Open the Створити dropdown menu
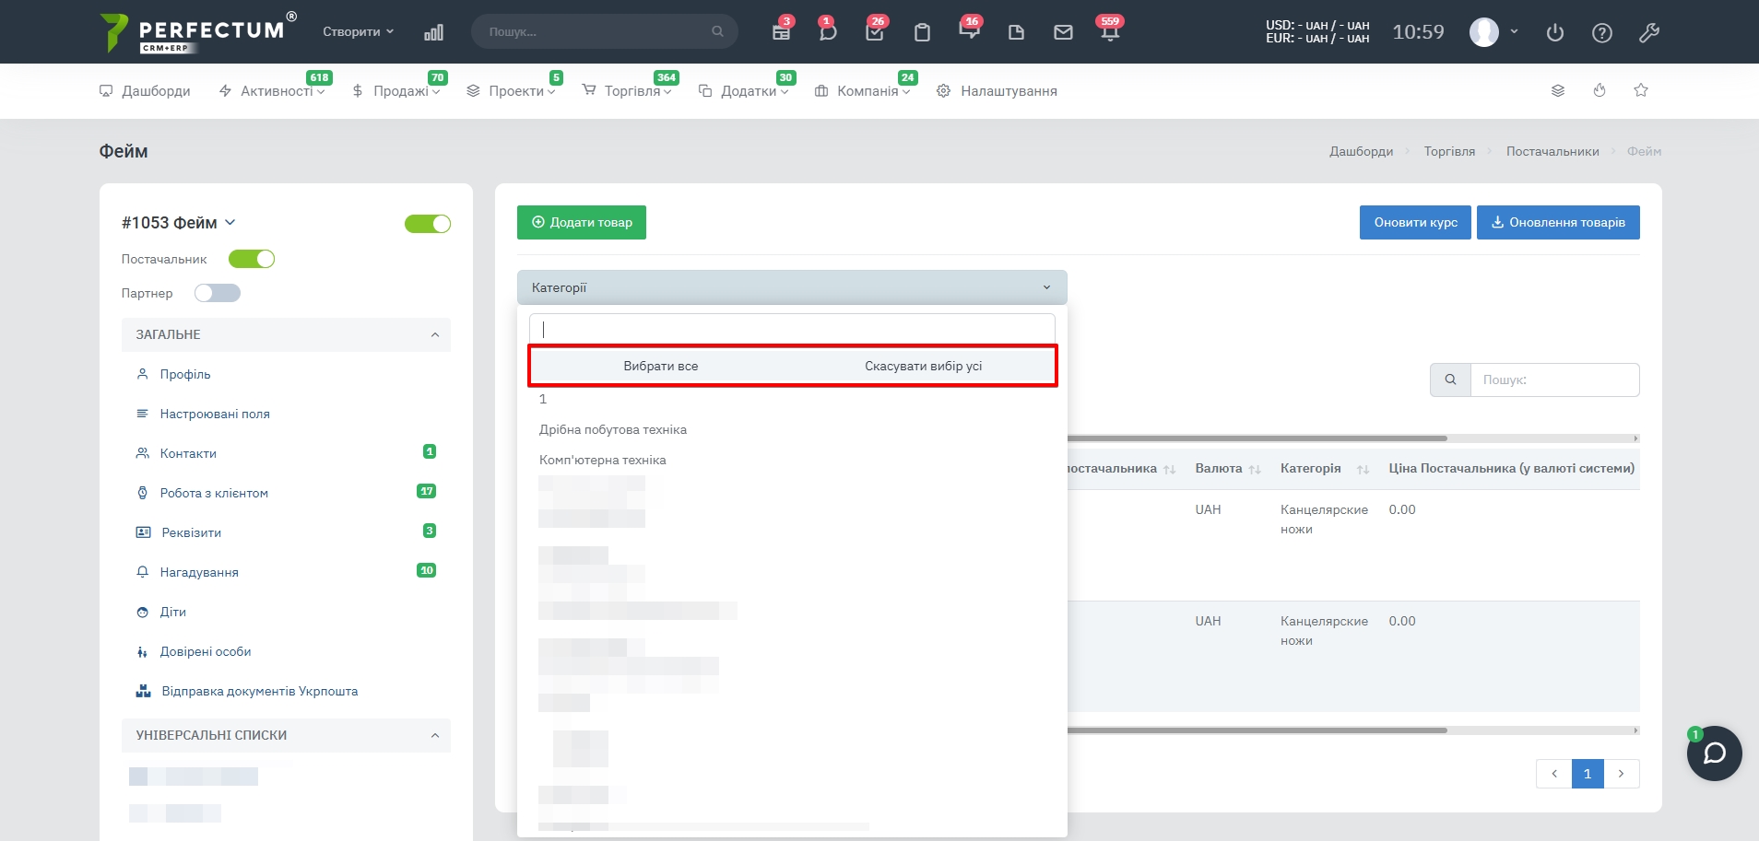 pos(358,31)
